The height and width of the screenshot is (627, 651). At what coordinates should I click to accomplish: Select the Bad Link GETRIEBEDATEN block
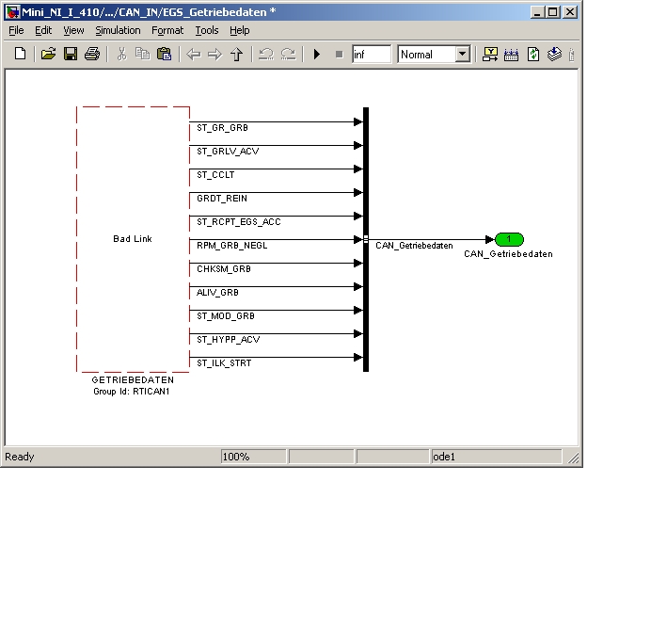pyautogui.click(x=133, y=239)
